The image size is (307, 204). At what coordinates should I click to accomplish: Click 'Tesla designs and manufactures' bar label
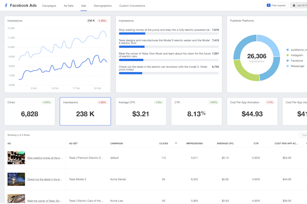coord(164,42)
